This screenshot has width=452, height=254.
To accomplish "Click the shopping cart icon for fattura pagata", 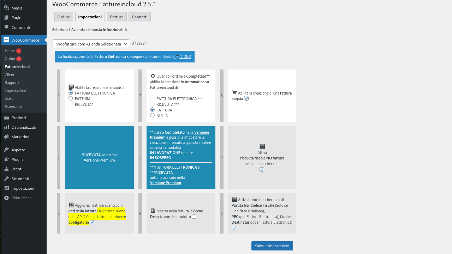I will (234, 93).
